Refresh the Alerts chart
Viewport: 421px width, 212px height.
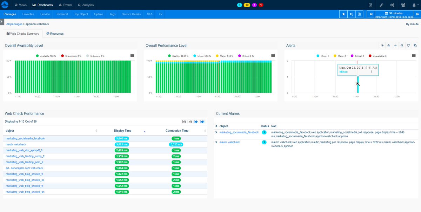click(408, 45)
